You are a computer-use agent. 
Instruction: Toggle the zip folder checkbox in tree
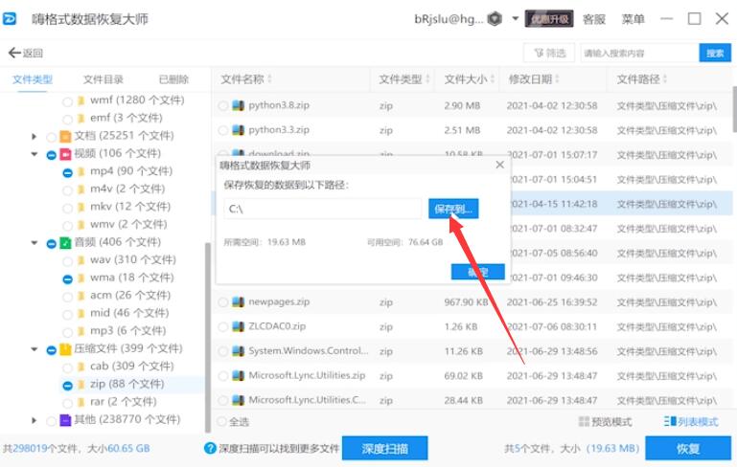point(67,386)
